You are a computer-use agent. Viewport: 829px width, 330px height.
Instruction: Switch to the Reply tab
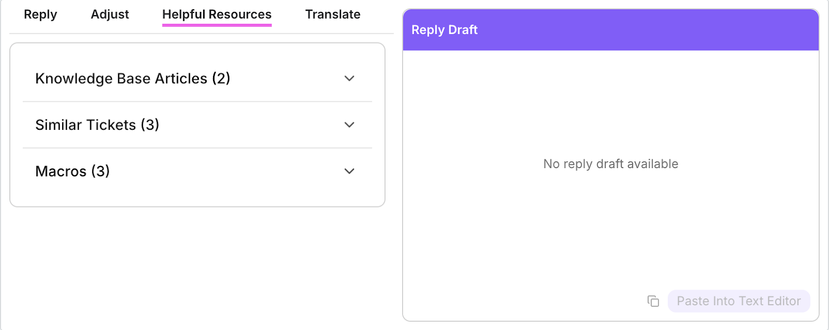(x=40, y=14)
